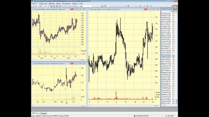Click the 24.11.2017 date in status bar
209x117 pixels.
[171, 116]
